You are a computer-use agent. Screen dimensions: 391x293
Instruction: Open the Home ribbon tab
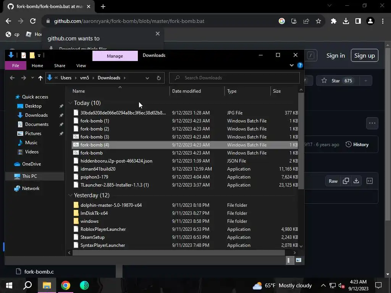pos(37,66)
